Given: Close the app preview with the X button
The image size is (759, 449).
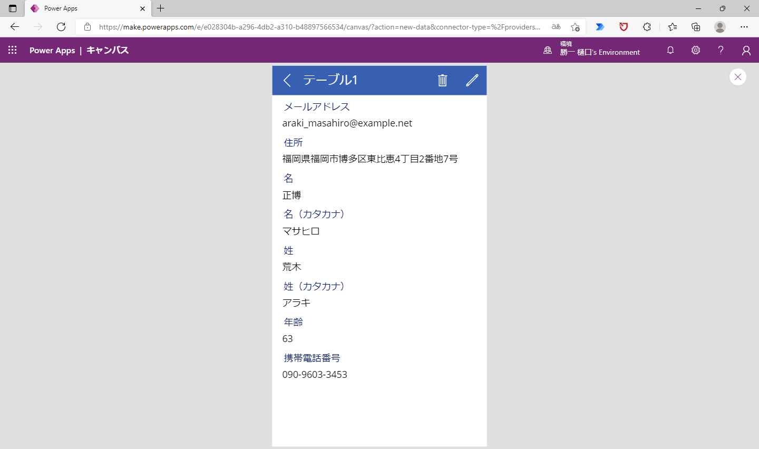Looking at the screenshot, I should click(x=738, y=77).
